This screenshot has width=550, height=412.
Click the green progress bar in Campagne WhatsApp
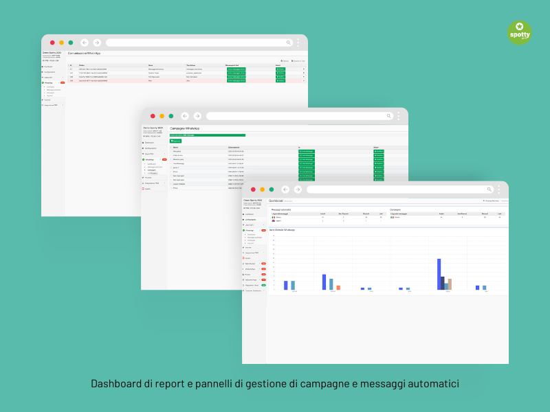point(208,135)
